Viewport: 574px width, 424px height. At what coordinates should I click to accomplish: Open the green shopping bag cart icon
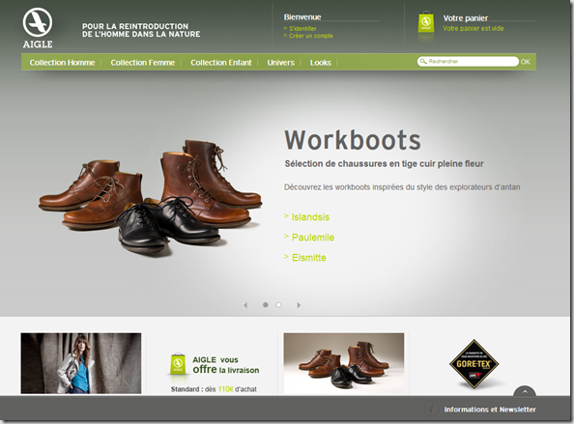click(x=426, y=22)
